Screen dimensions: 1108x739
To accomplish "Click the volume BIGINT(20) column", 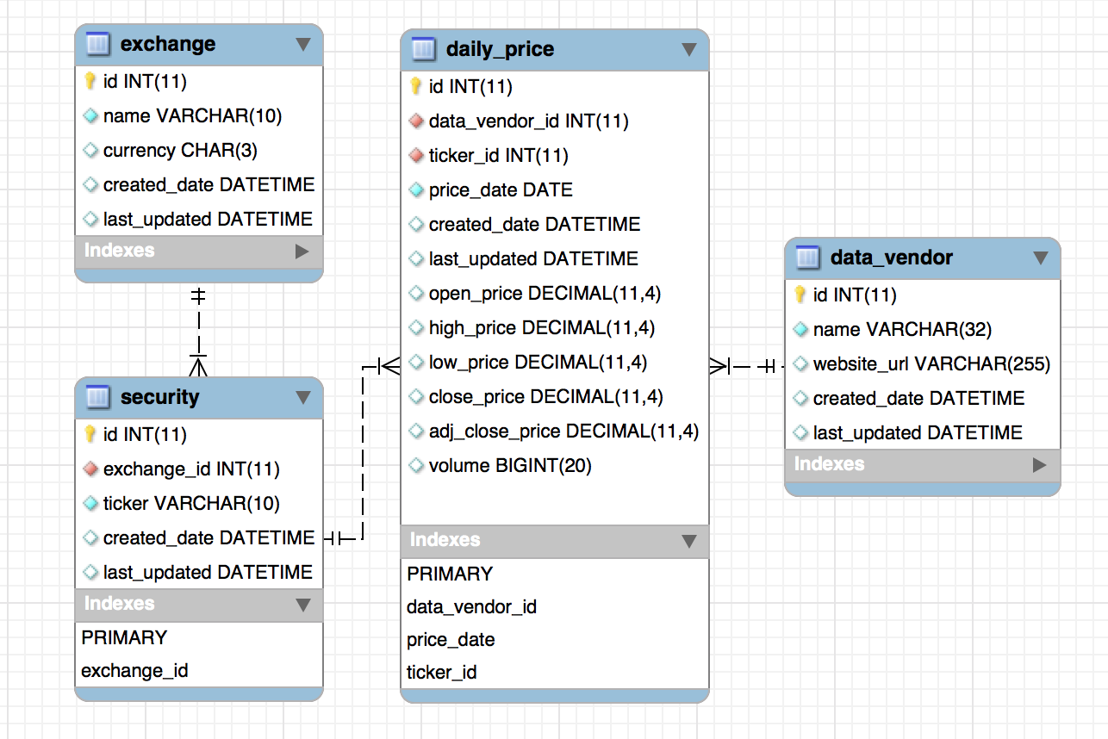I will 510,466.
